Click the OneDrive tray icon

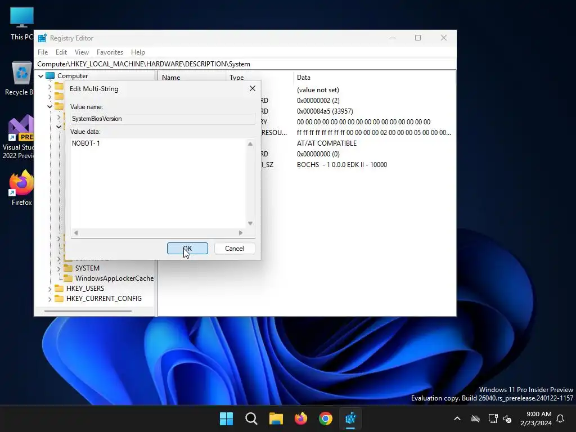tap(475, 418)
